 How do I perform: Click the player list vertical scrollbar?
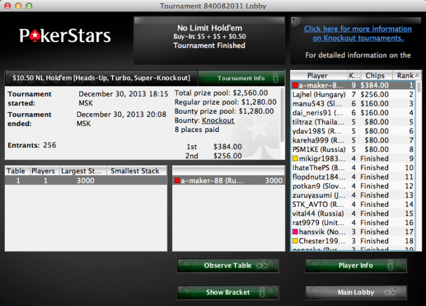tap(419, 165)
